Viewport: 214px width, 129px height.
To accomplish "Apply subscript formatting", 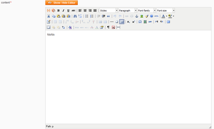I will coord(128,22).
